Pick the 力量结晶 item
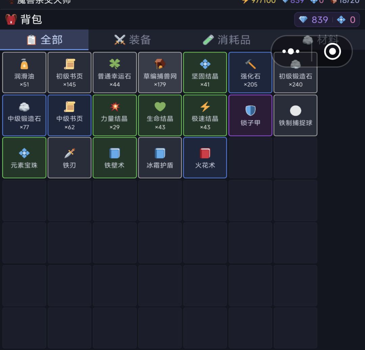365x350 pixels. click(x=115, y=115)
